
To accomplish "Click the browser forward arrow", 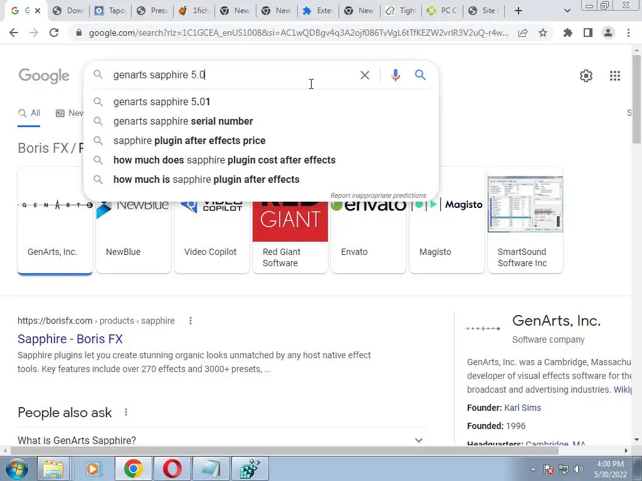I will click(x=34, y=33).
